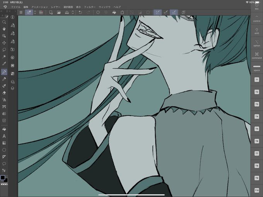Toggle the shift modifier key
Viewport: 263px width, 197px height.
(257, 31)
